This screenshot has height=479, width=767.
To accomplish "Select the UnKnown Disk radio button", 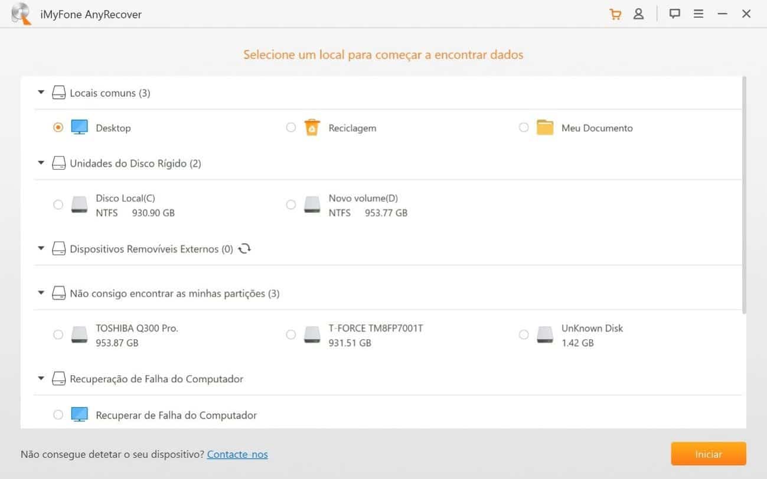I will tap(523, 334).
